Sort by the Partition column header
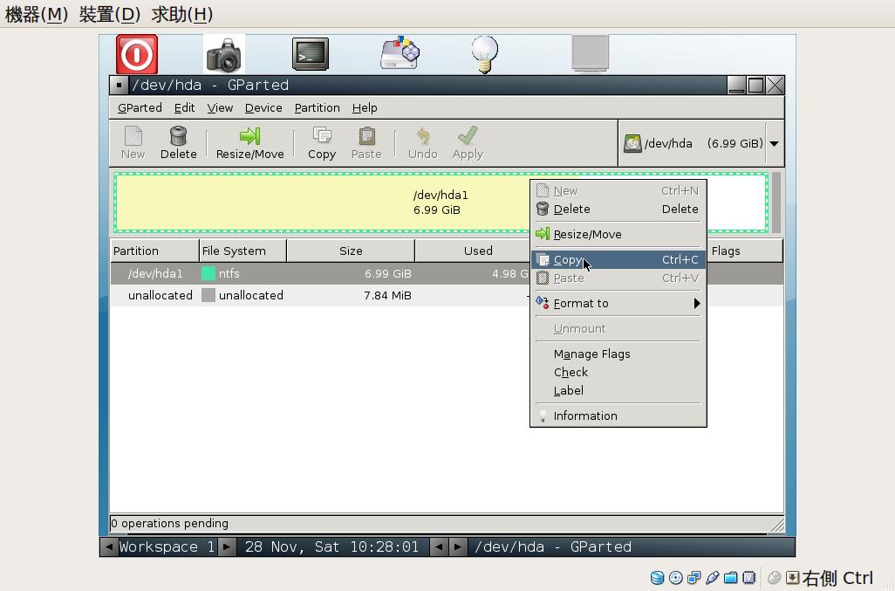The image size is (895, 591). 154,251
